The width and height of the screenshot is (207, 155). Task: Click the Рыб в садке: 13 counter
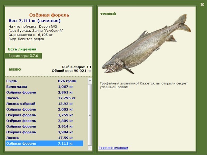tap(77, 67)
